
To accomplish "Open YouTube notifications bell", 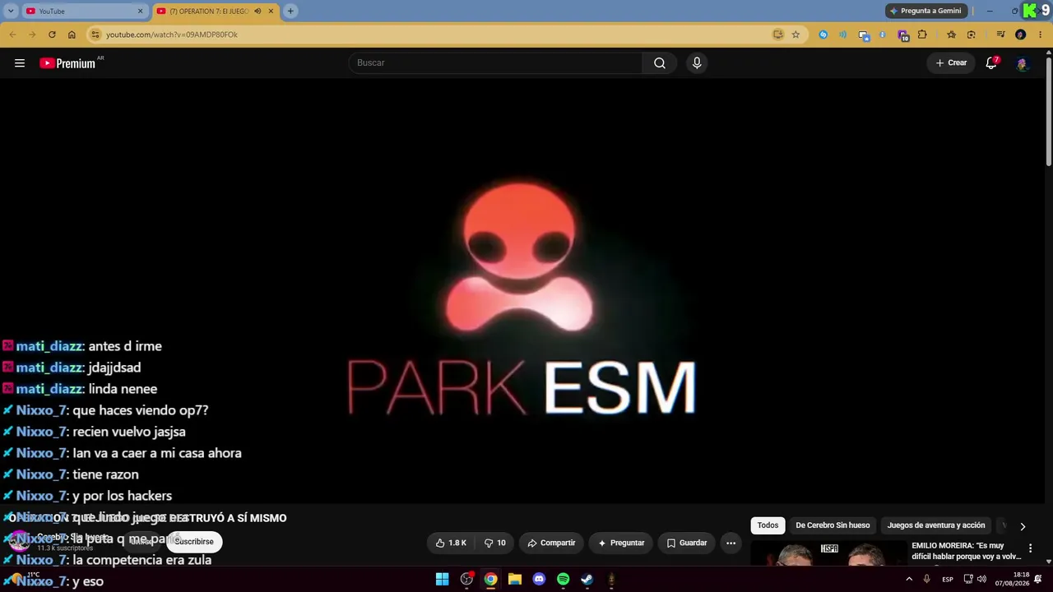I will [991, 63].
